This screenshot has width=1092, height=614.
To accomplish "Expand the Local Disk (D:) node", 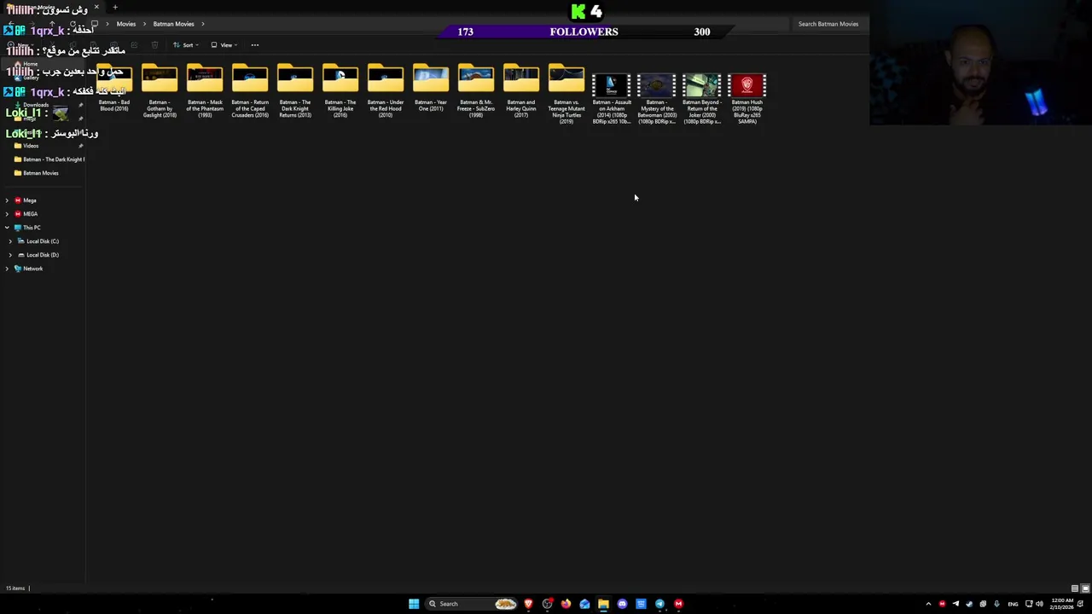I will pos(10,255).
